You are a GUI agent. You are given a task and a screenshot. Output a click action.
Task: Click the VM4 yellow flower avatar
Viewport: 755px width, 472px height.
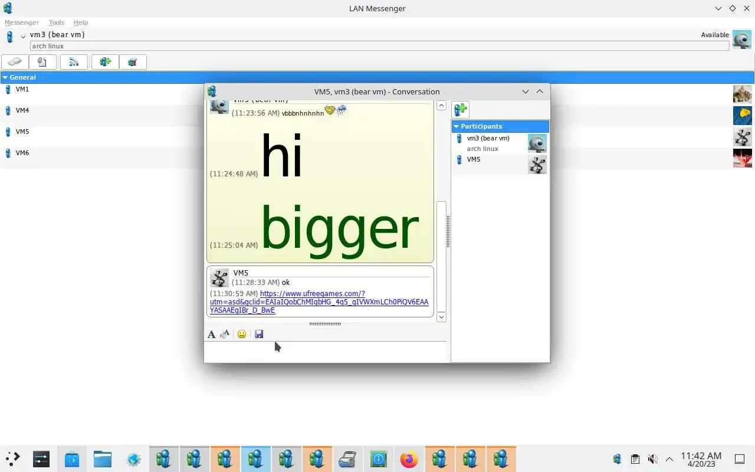[x=743, y=116]
